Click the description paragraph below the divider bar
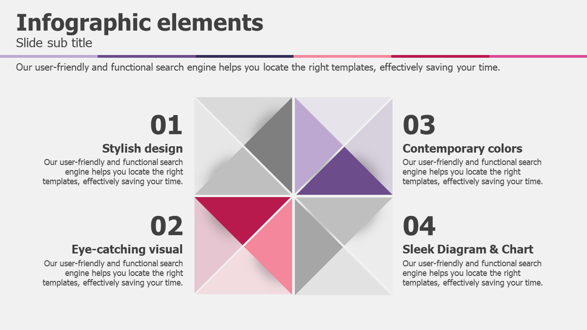 pos(258,67)
